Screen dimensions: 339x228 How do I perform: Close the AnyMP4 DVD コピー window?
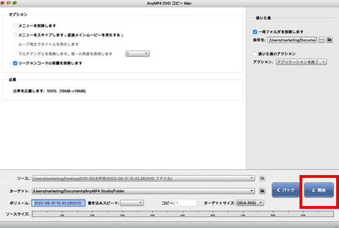tap(3, 3)
